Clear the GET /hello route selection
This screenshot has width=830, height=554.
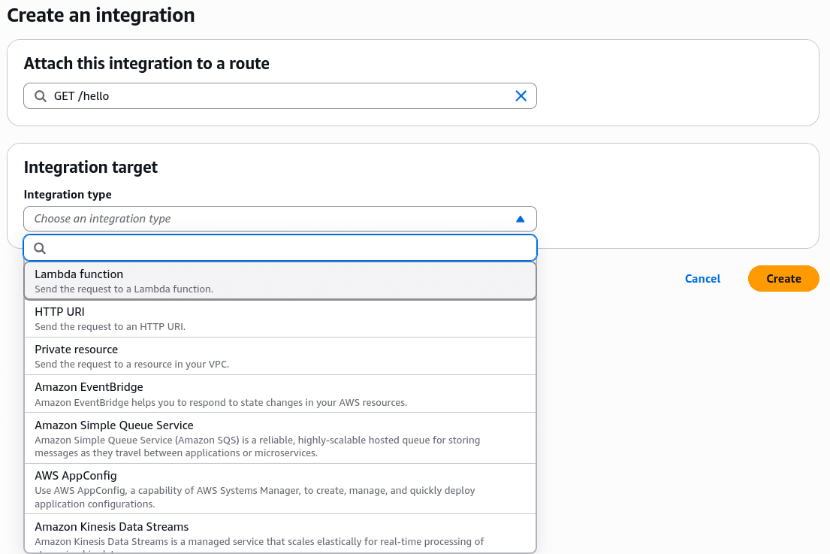coord(521,96)
